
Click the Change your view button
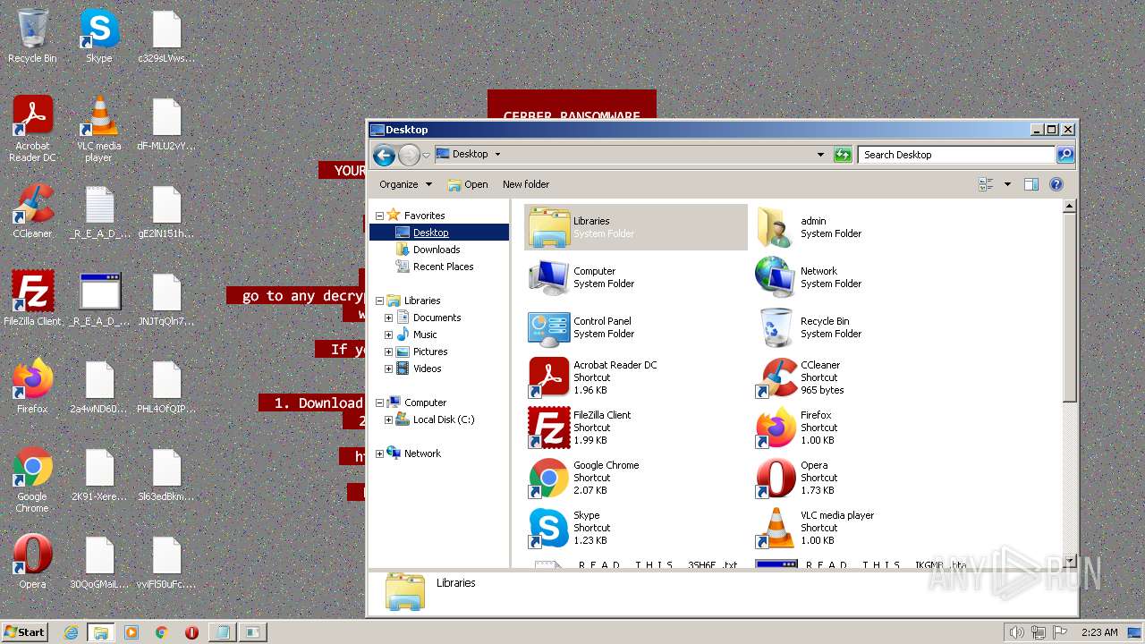[x=986, y=184]
